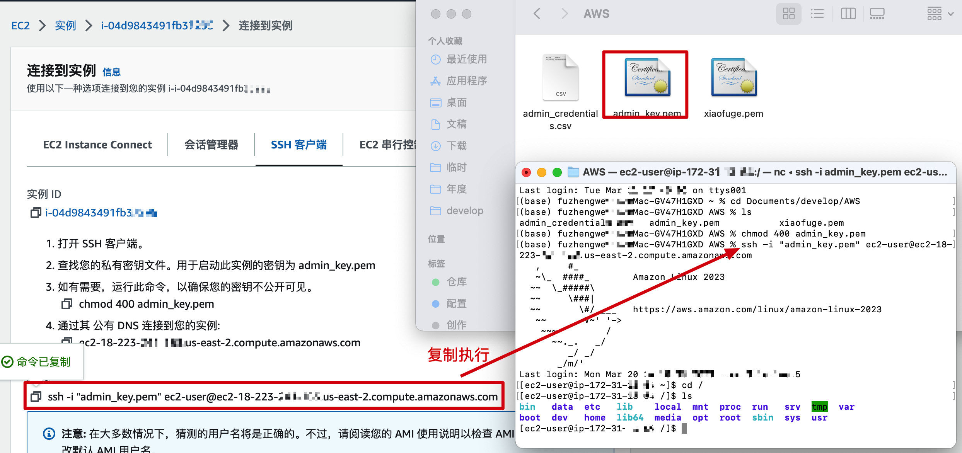Click 'lib64' in the terminal ls output
Viewport: 962px width, 453px height.
coord(630,417)
